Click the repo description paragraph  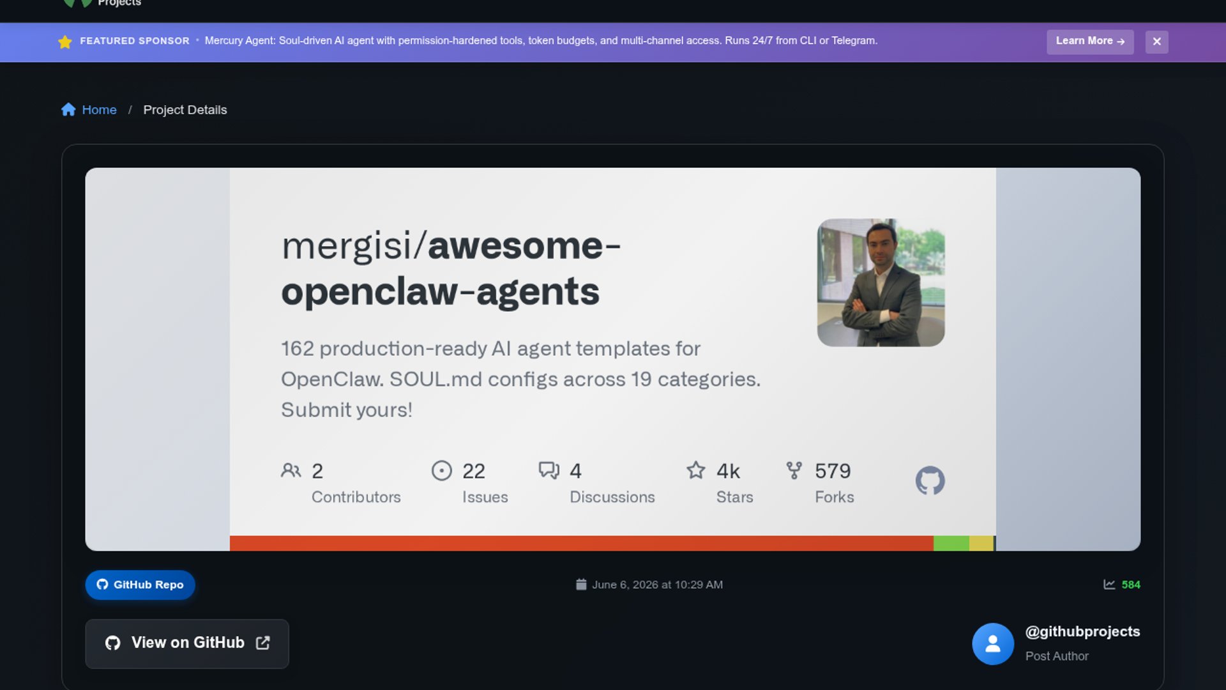coord(520,379)
